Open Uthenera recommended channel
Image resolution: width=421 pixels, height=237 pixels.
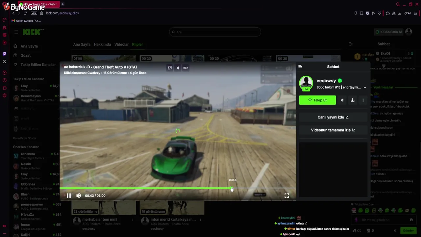36,156
